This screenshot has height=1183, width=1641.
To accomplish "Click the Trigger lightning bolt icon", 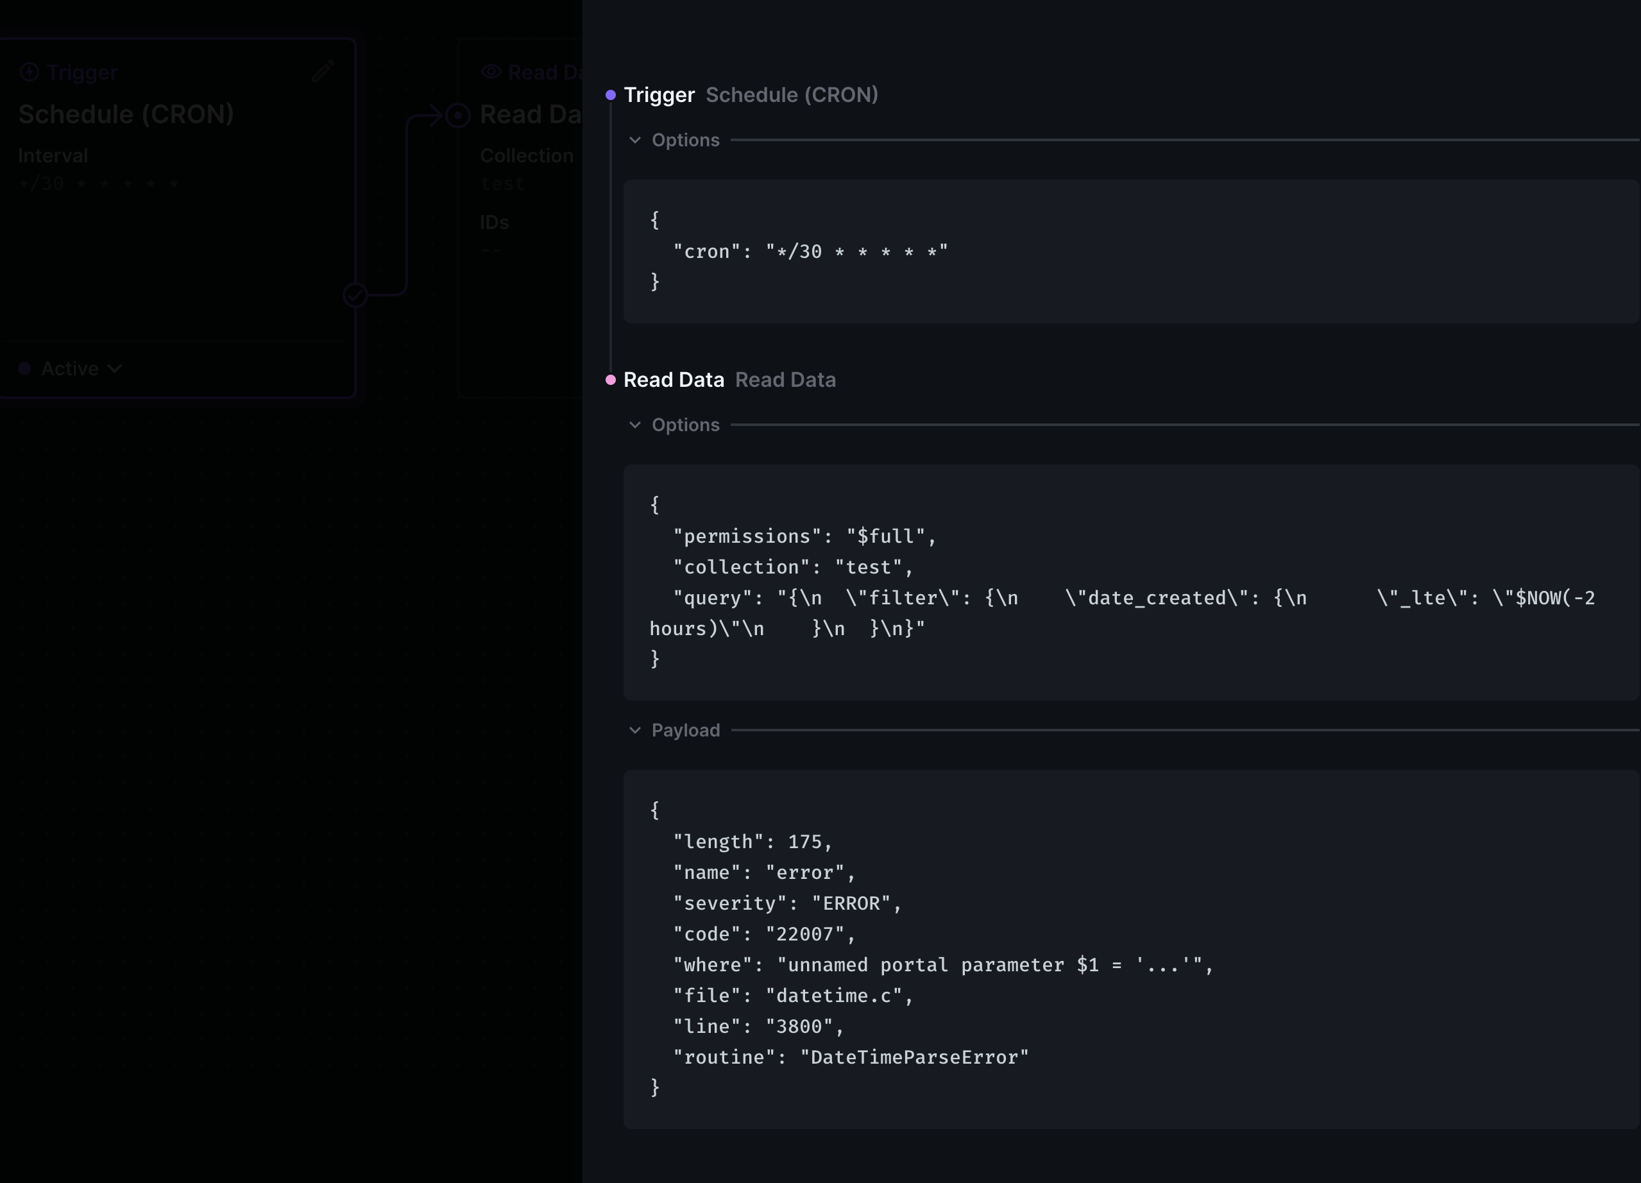I will [x=29, y=72].
